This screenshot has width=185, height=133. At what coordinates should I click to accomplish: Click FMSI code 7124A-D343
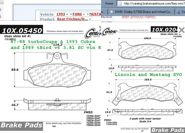click(112, 124)
